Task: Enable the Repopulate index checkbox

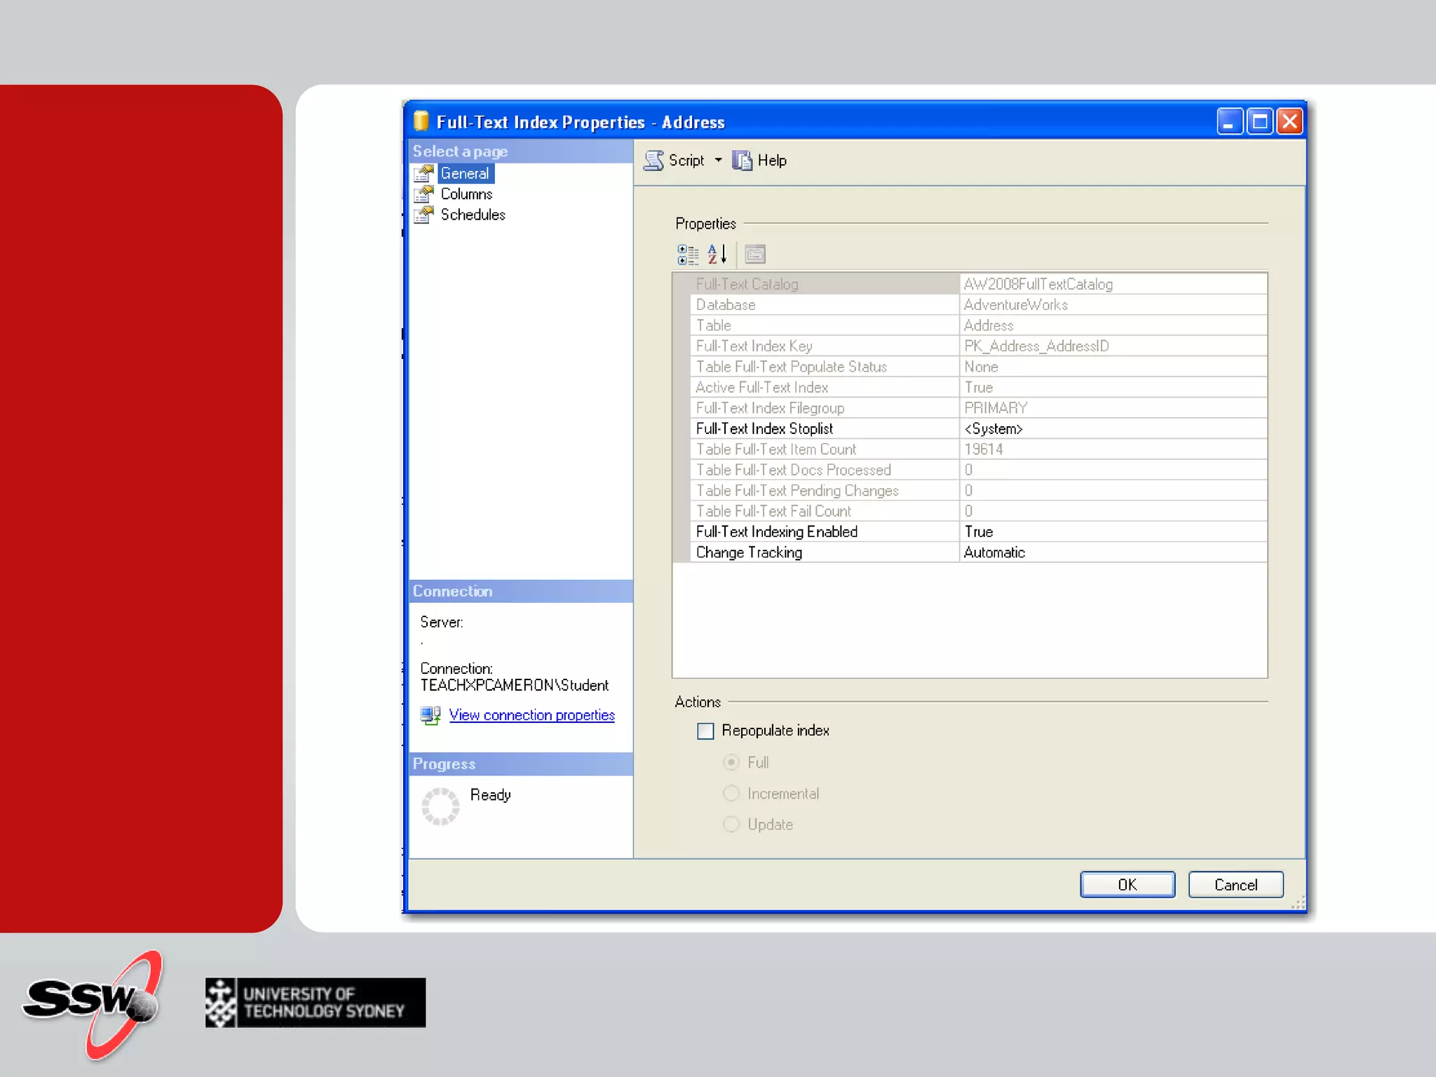Action: [x=705, y=731]
